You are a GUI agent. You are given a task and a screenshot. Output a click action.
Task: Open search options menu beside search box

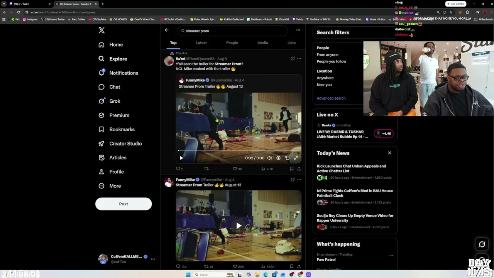(298, 30)
